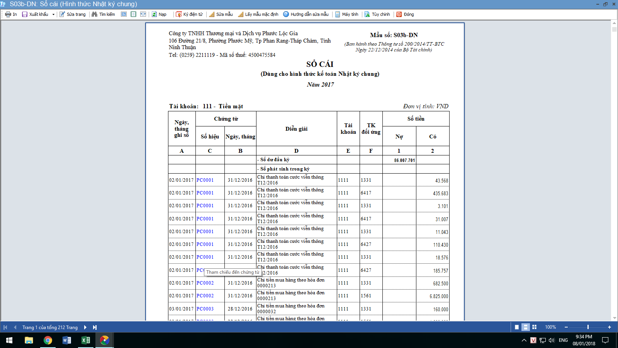Click the Tùy chỉnh customize button
Image resolution: width=618 pixels, height=348 pixels.
(x=377, y=14)
